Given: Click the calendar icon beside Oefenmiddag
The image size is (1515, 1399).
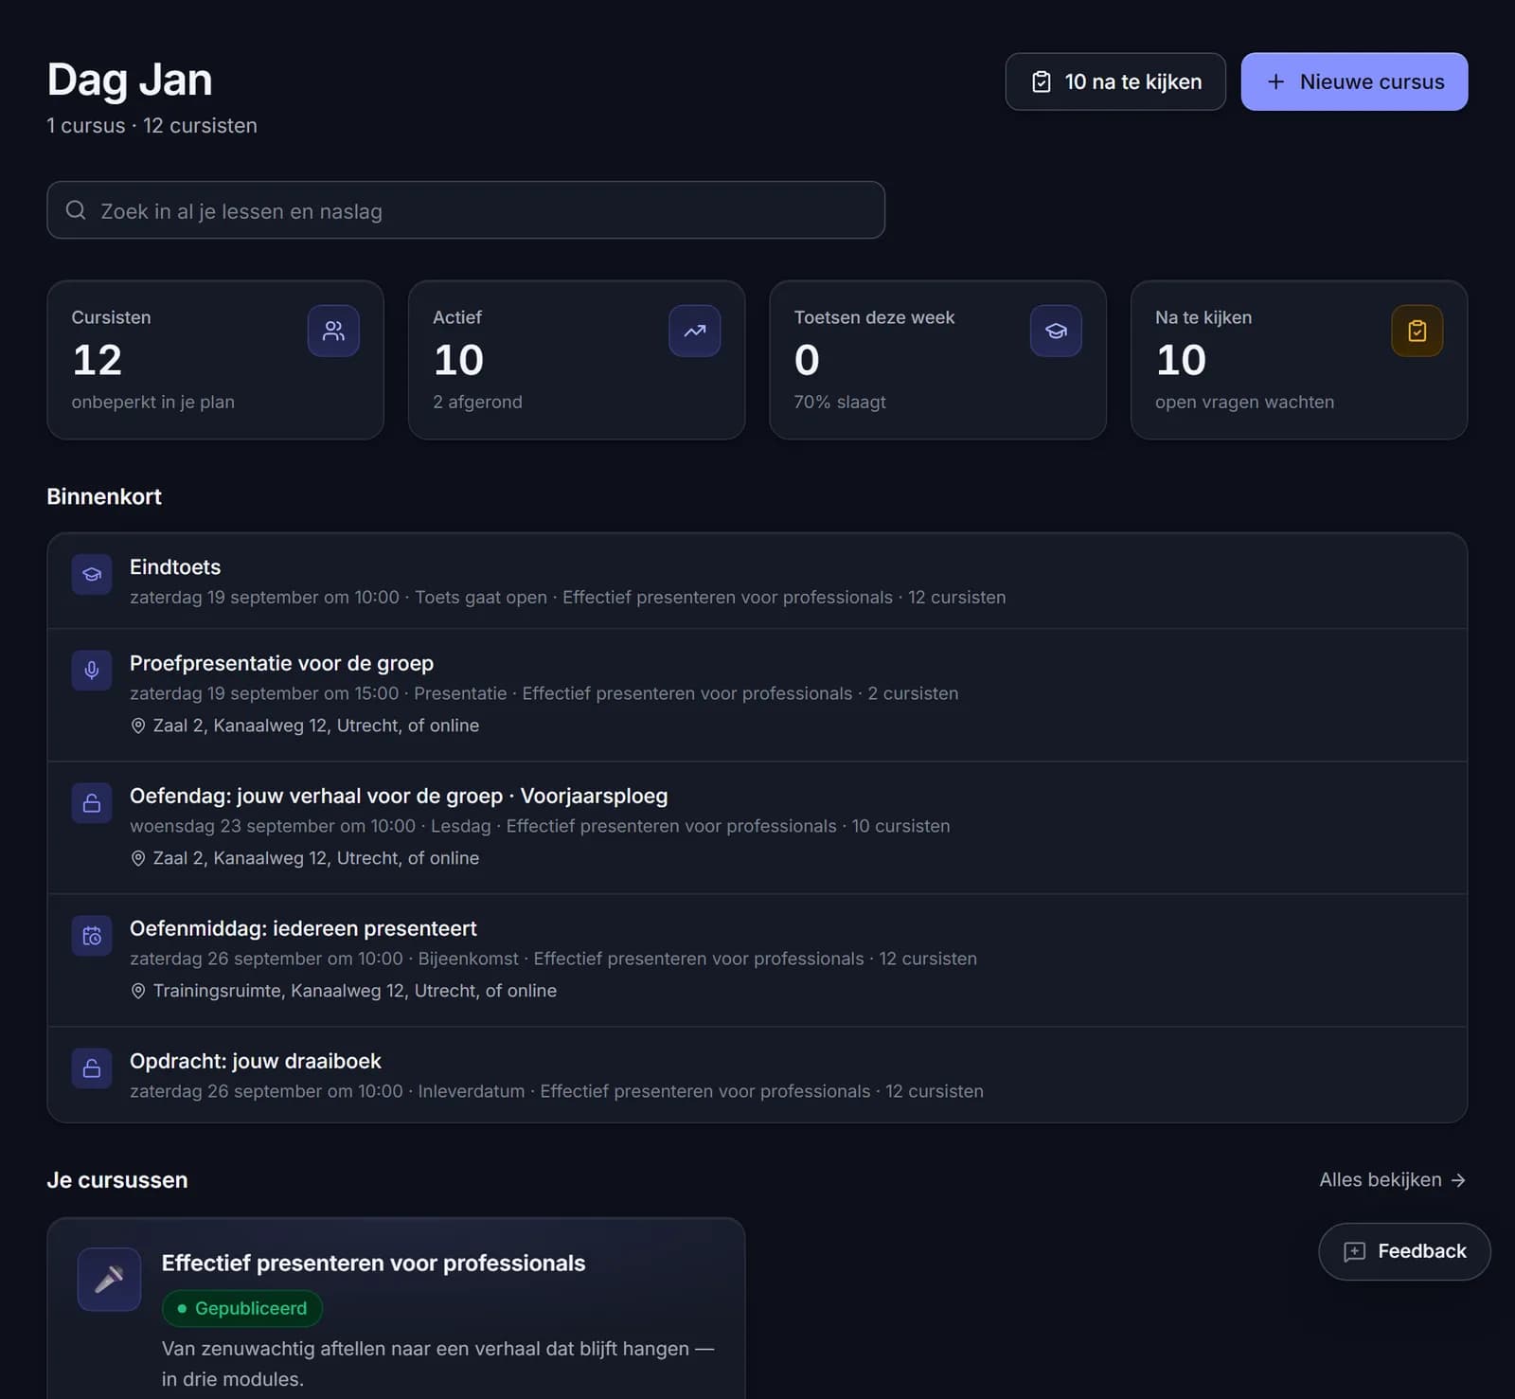Looking at the screenshot, I should point(92,936).
